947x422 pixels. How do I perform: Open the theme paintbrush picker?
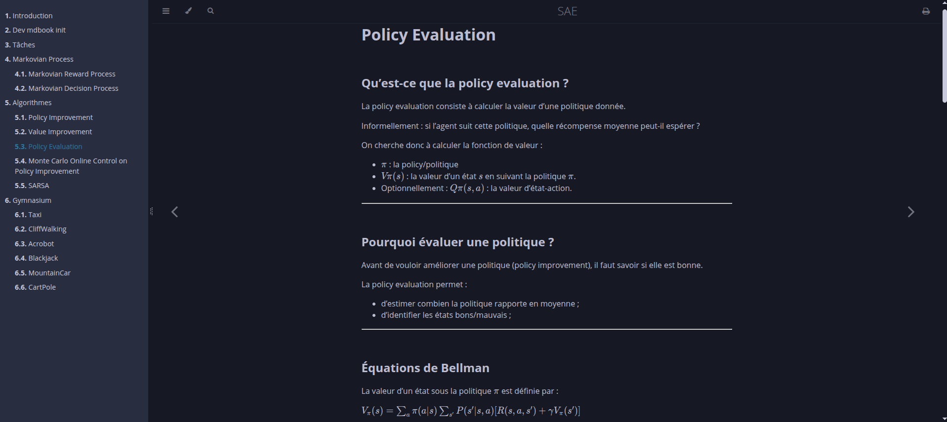(188, 10)
